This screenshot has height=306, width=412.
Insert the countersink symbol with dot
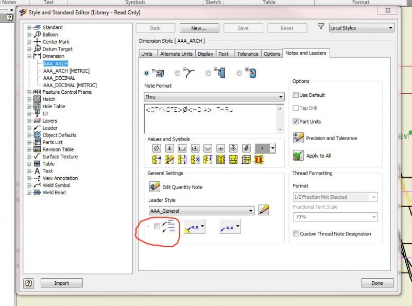[220, 148]
